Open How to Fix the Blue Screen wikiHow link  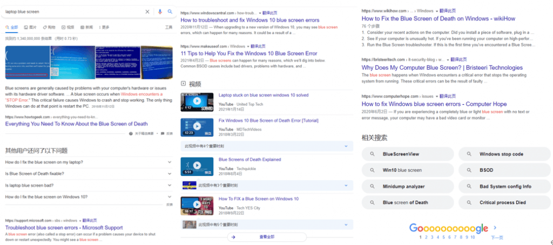(439, 19)
